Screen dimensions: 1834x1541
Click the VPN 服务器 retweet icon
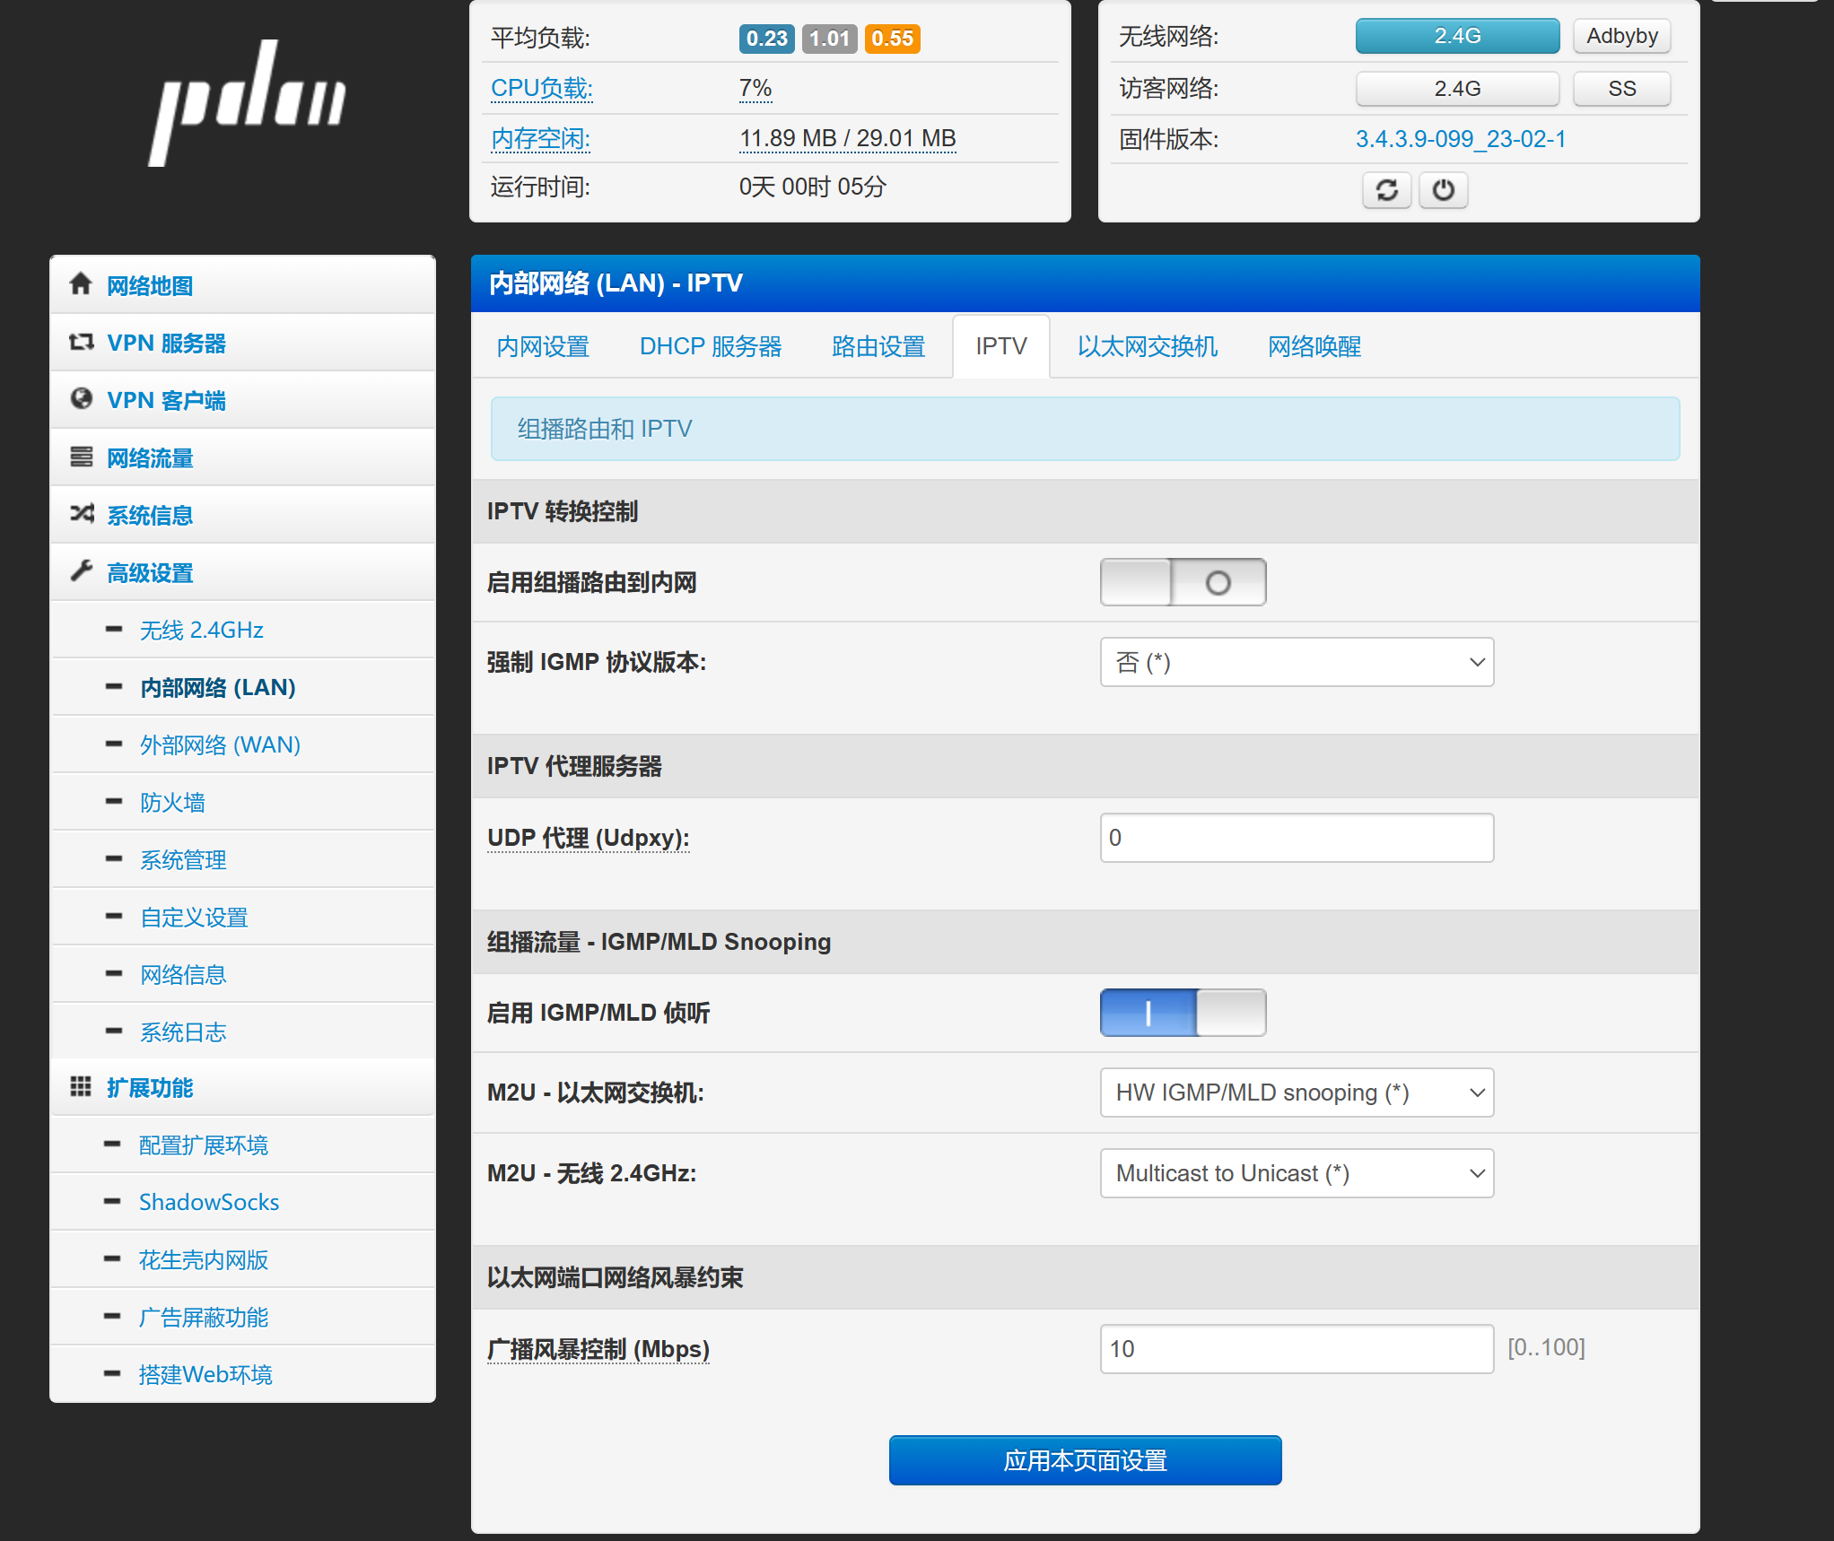tap(81, 342)
